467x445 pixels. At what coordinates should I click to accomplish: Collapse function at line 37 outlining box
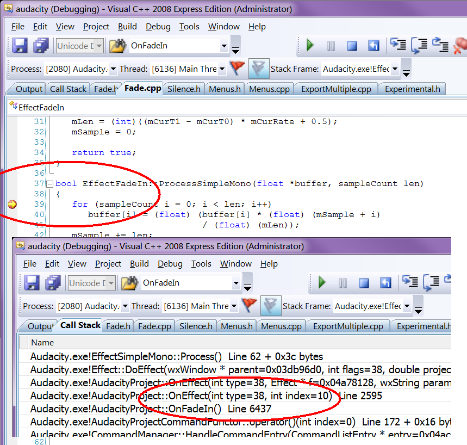coord(50,184)
